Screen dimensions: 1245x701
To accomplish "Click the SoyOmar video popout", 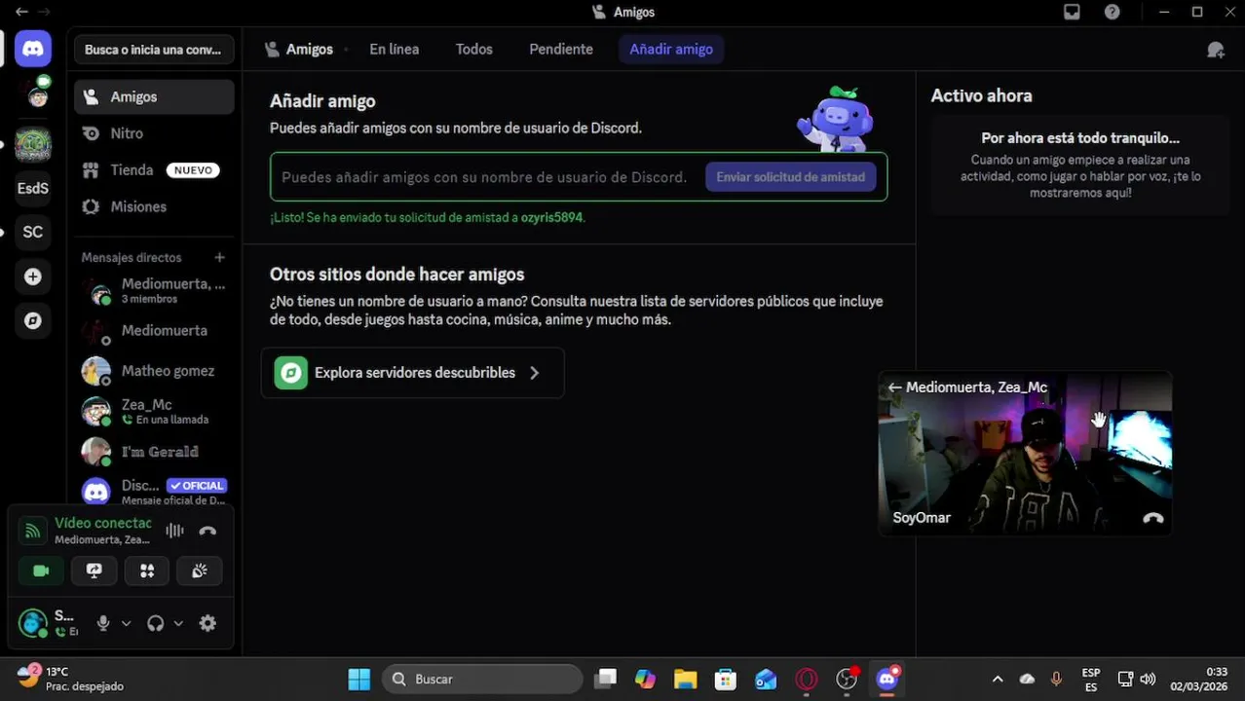I will [x=1025, y=454].
